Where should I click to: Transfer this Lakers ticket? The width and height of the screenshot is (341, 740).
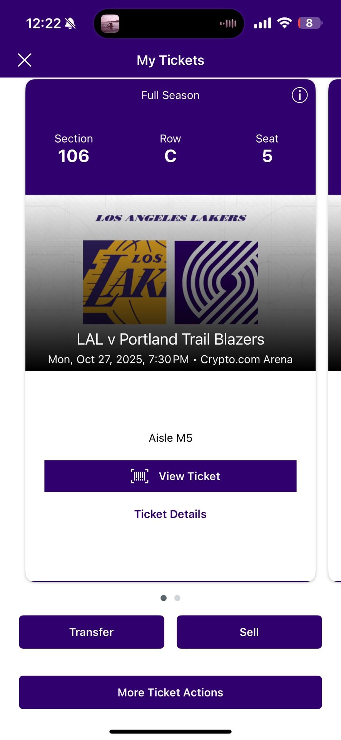pos(91,632)
